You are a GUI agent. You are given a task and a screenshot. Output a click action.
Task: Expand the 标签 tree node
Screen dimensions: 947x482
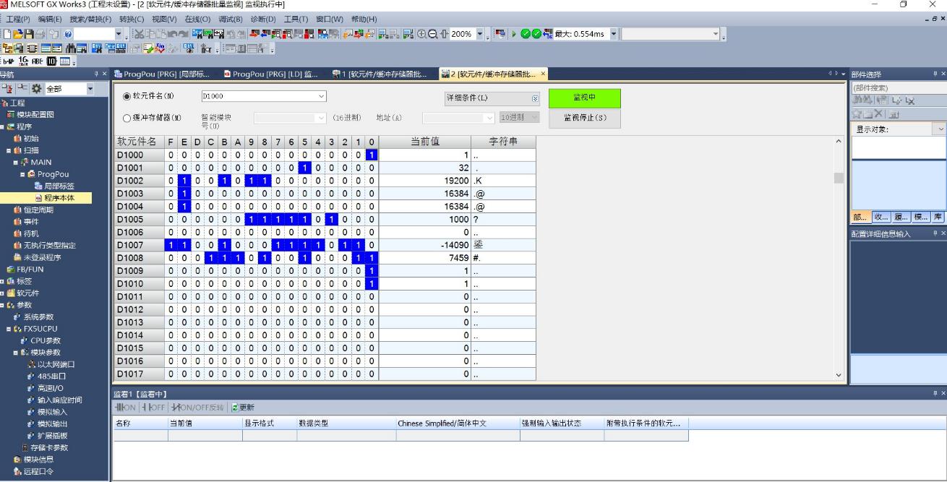click(3, 281)
